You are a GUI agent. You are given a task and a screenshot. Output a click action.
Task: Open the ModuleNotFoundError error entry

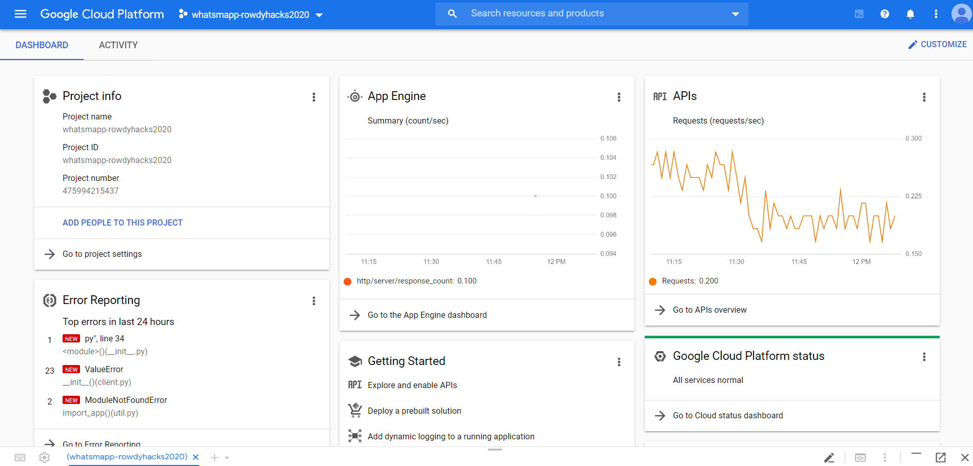126,400
